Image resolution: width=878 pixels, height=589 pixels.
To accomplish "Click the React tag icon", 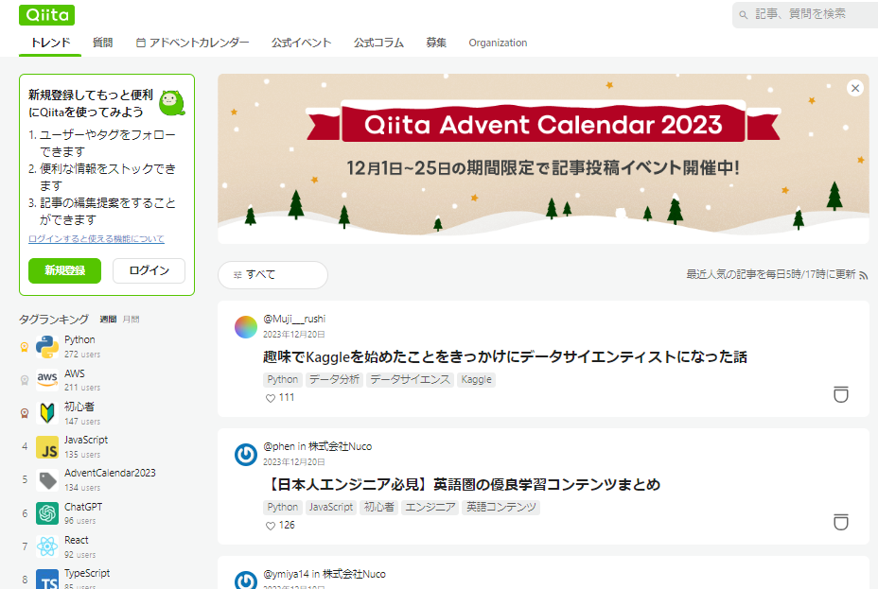I will 47,546.
